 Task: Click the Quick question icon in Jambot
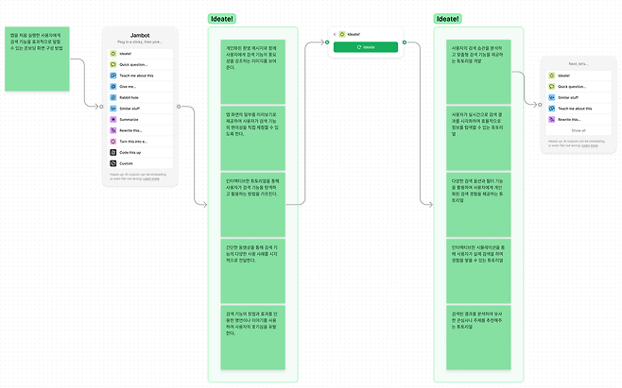point(113,63)
